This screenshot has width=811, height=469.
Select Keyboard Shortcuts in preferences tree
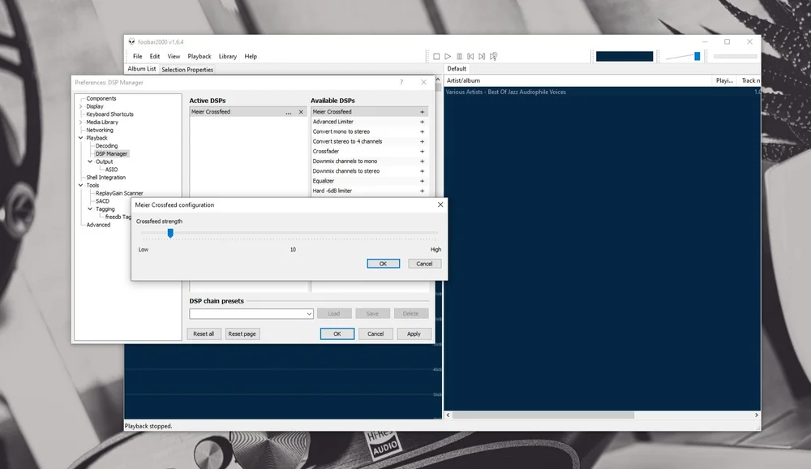(x=109, y=114)
